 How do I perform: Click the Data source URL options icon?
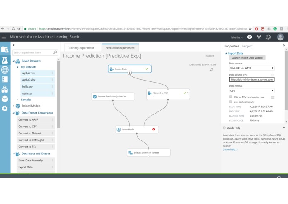[x=273, y=75]
